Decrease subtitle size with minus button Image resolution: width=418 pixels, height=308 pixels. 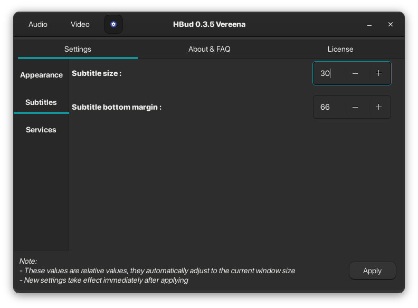(x=355, y=73)
